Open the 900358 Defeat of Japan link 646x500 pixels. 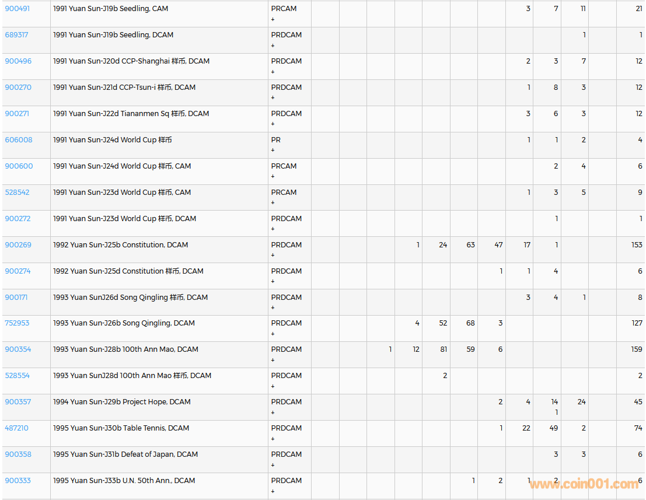click(18, 454)
